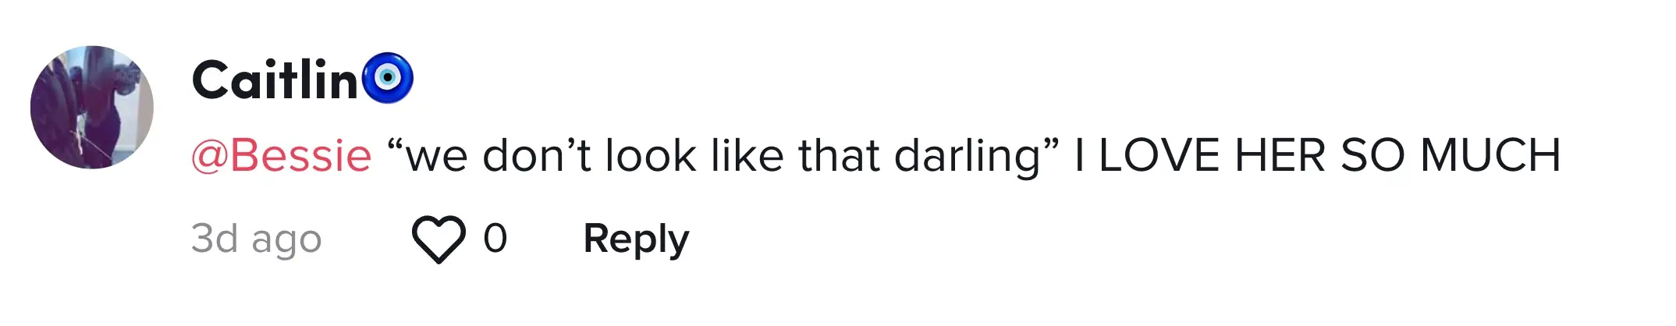Click the "3d ago" timestamp
Screen dimensions: 1676x326
[x=257, y=239]
